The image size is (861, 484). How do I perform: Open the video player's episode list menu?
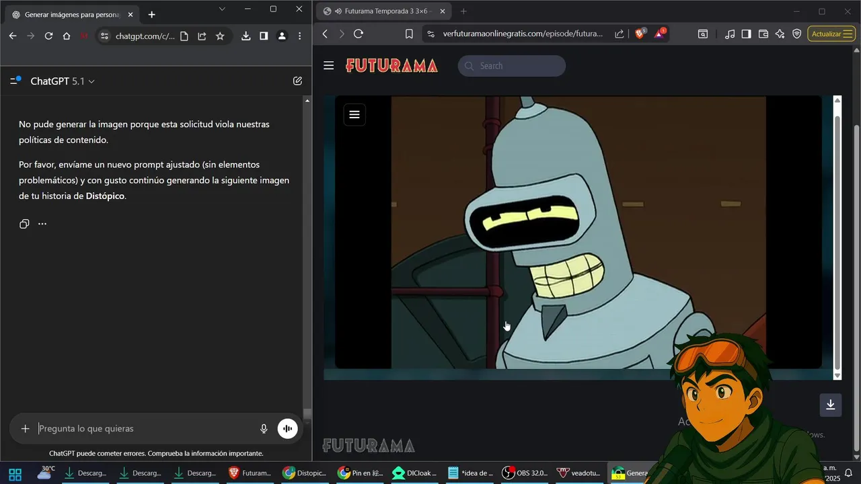pyautogui.click(x=354, y=114)
